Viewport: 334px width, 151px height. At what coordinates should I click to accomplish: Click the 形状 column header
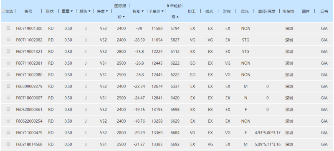point(50,11)
